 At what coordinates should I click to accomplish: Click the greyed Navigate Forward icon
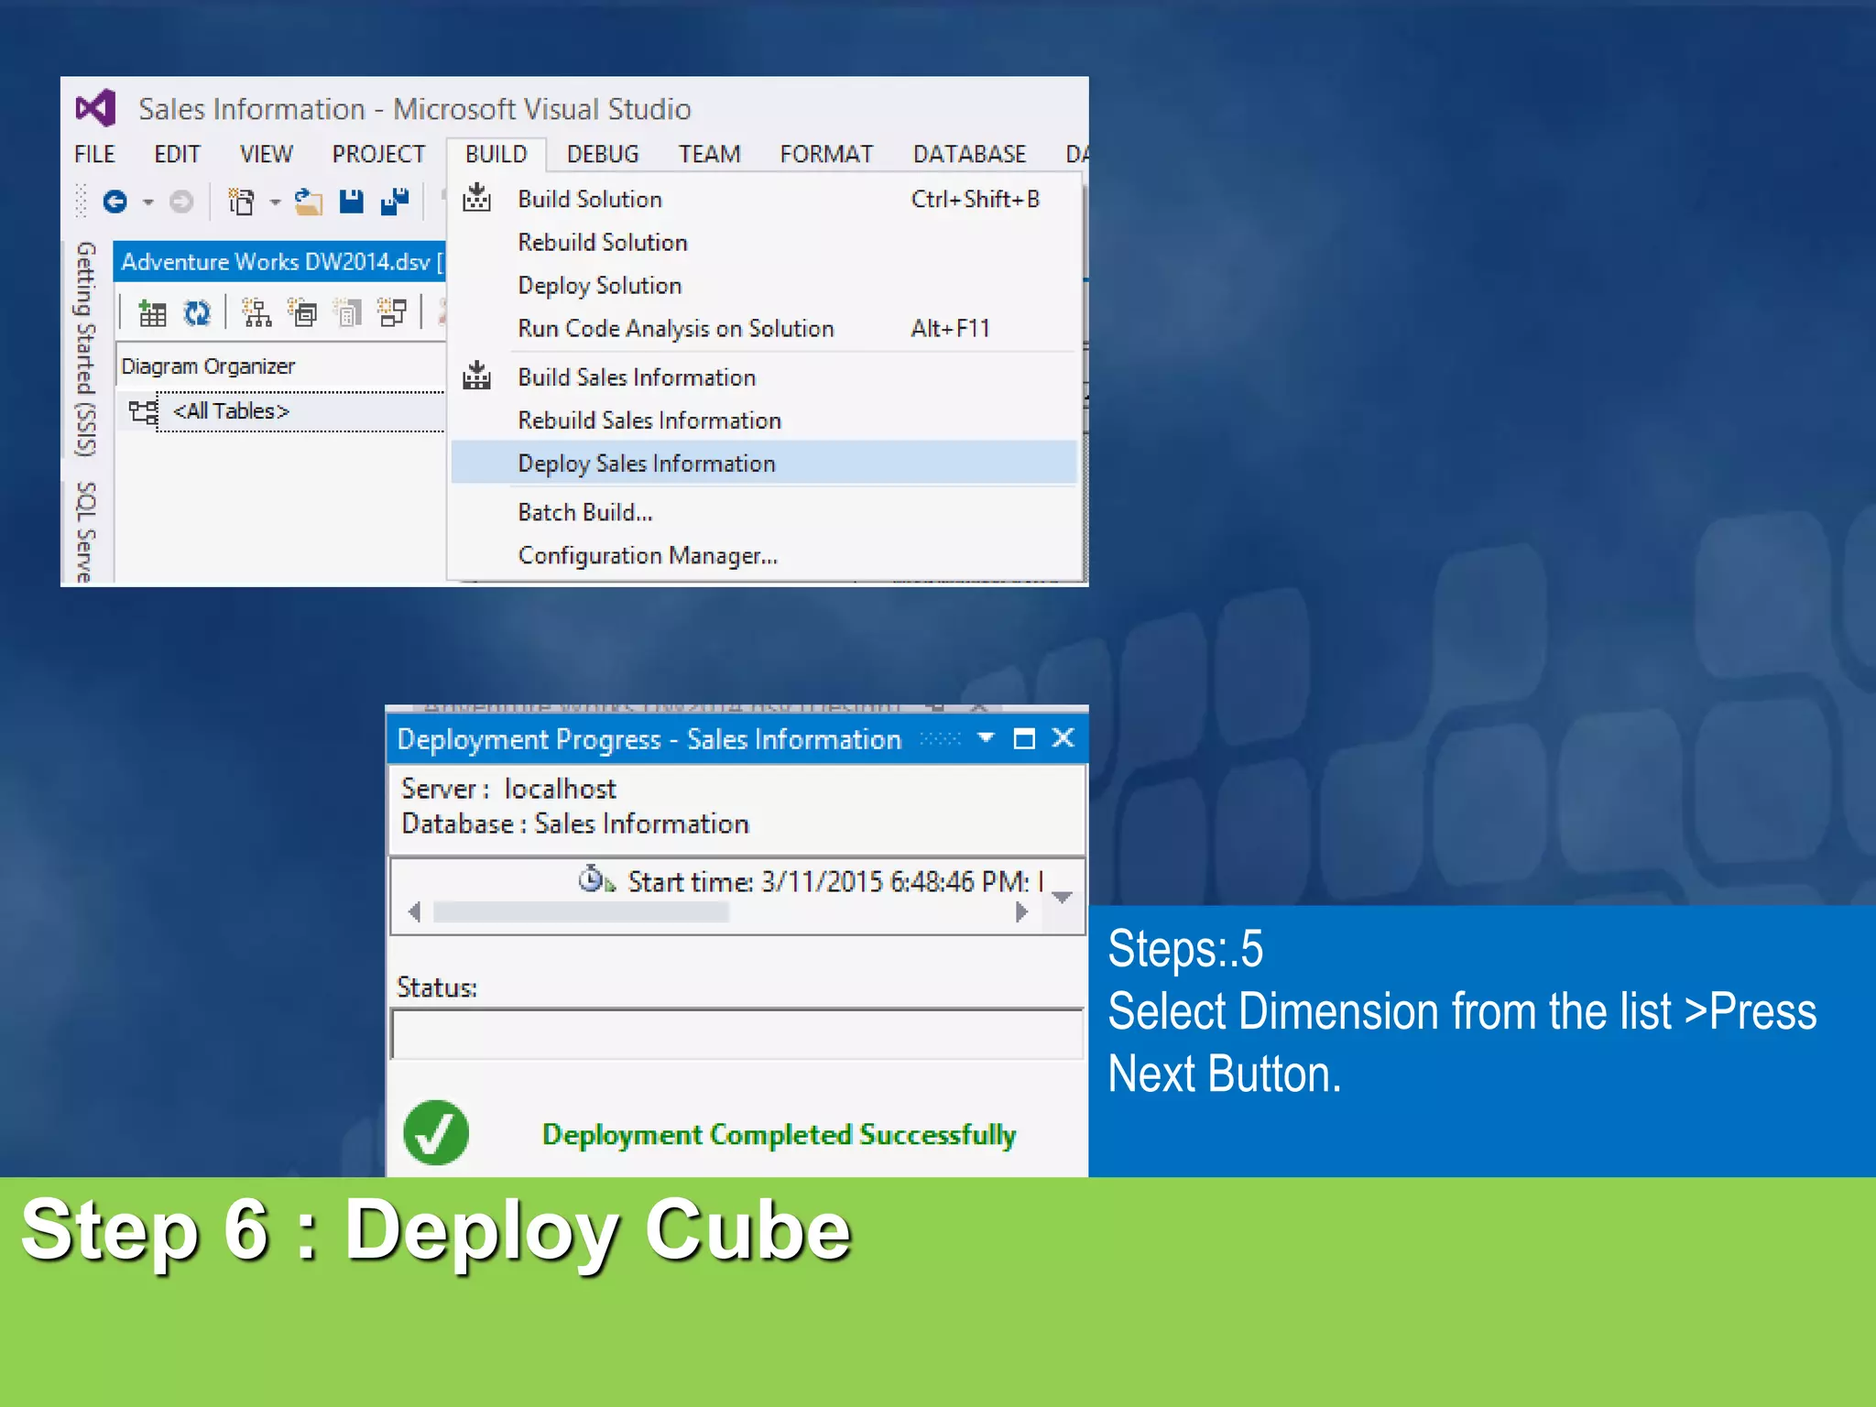(x=181, y=202)
